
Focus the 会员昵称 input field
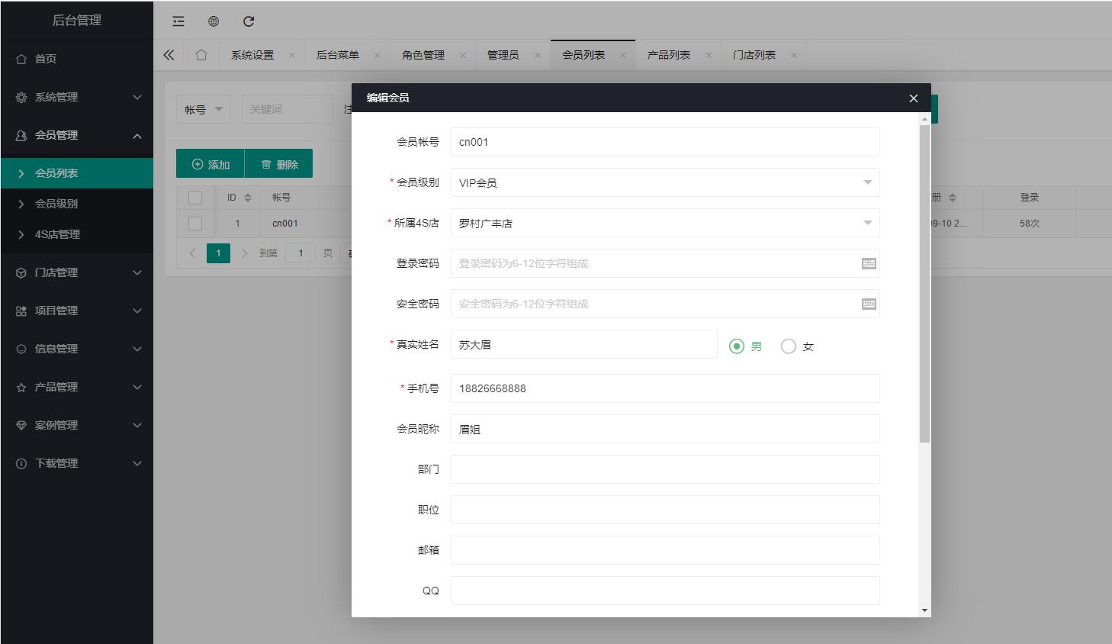point(665,429)
